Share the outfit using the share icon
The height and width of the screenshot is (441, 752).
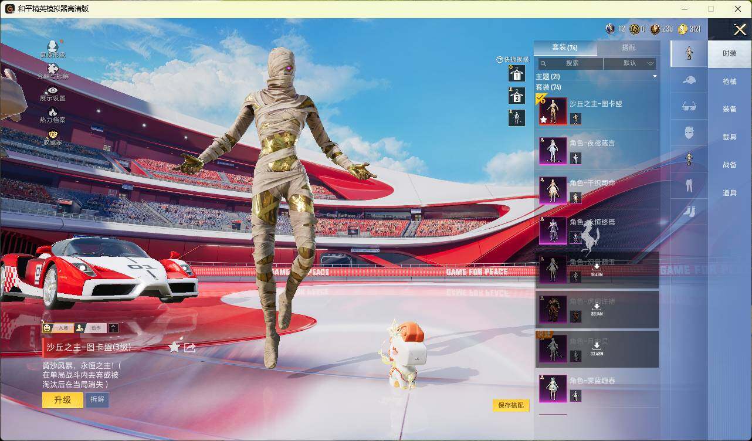190,347
